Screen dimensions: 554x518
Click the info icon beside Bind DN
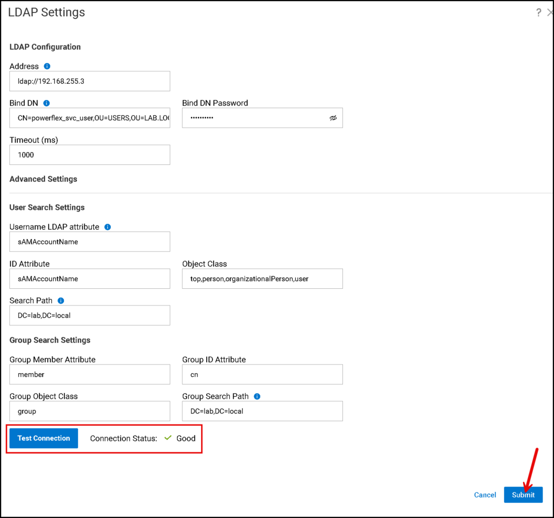[x=46, y=103]
